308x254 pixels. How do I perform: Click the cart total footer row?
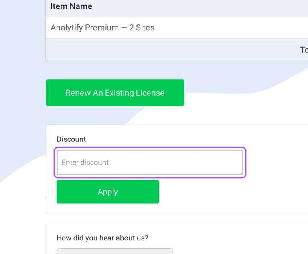(177, 50)
